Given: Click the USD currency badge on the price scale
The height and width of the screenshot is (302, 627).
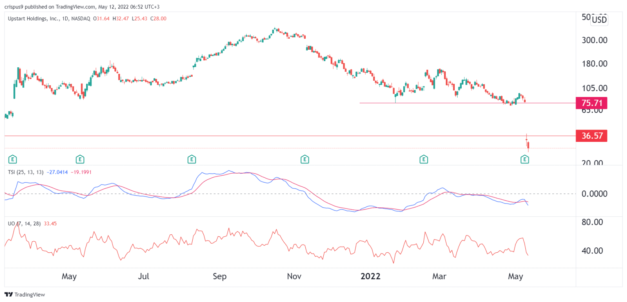Looking at the screenshot, I should click(x=598, y=20).
